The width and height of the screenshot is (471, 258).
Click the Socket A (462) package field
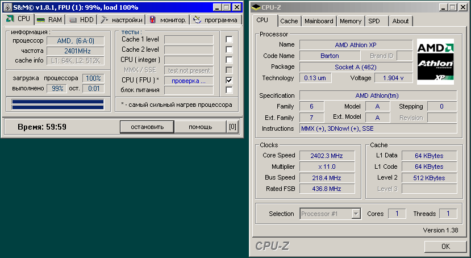point(356,67)
